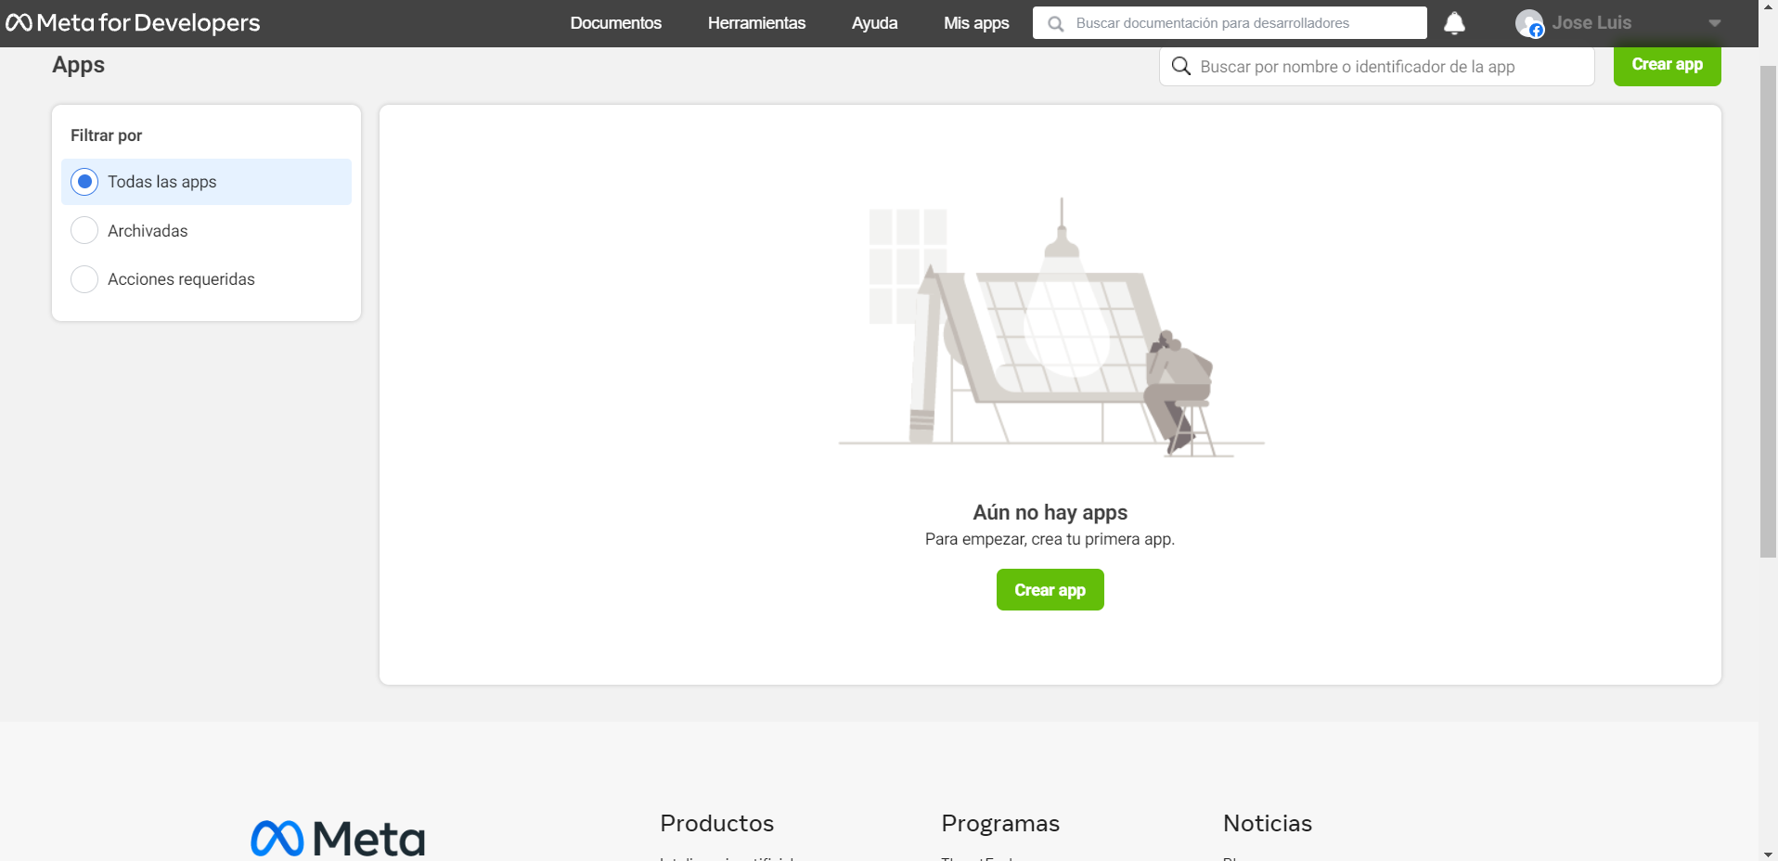Select the Archivadas filter
Viewport: 1778px width, 861px height.
(x=84, y=230)
